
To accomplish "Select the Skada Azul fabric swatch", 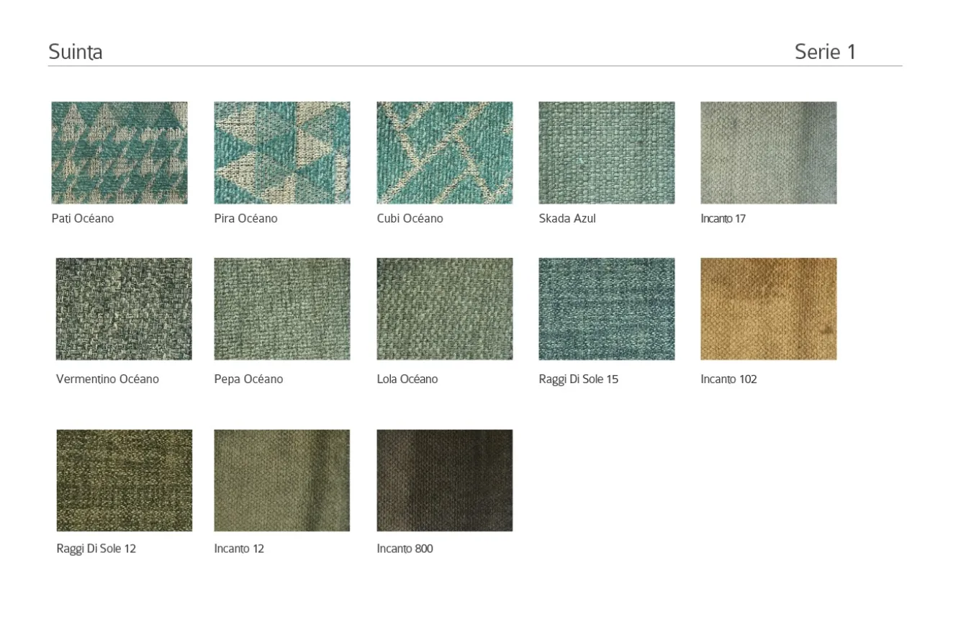I will (x=607, y=153).
